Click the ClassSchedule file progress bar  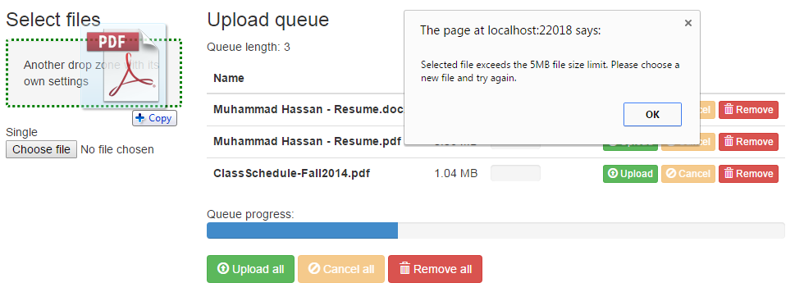[515, 173]
